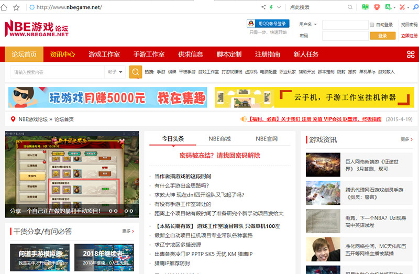419x274 pixels.
Task: Log in with QQ account button
Action: (x=268, y=24)
